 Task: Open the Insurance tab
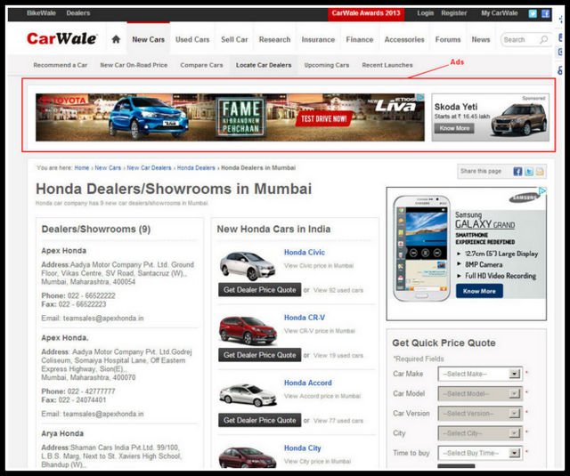click(x=318, y=39)
